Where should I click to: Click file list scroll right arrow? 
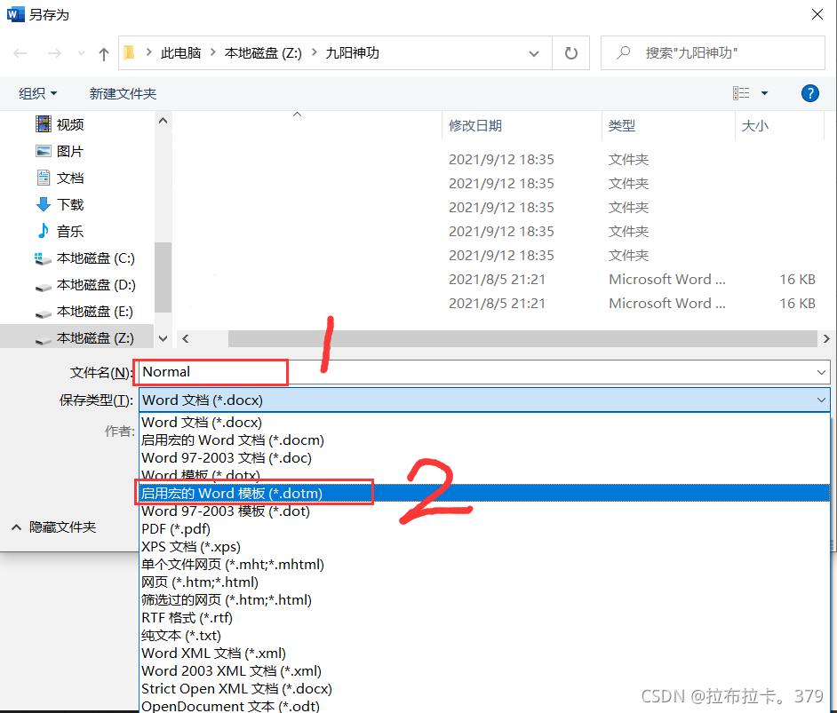[x=825, y=338]
